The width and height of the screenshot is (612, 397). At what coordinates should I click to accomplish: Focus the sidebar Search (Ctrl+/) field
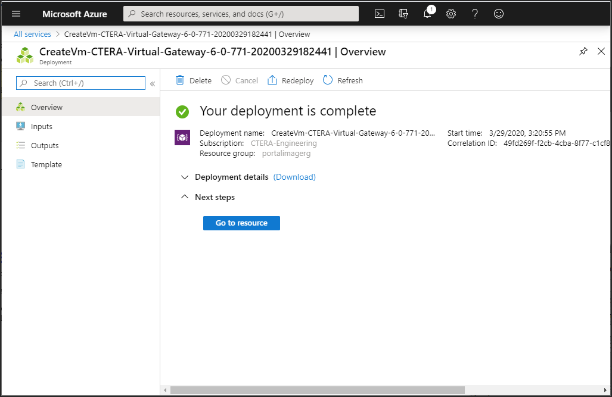[x=81, y=83]
